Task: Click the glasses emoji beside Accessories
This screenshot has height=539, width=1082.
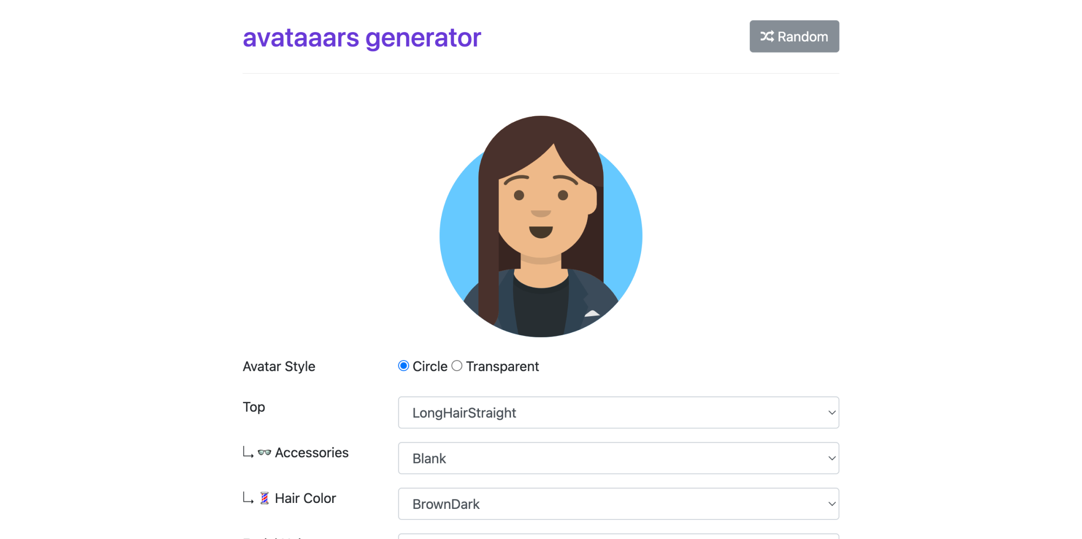Action: coord(264,453)
